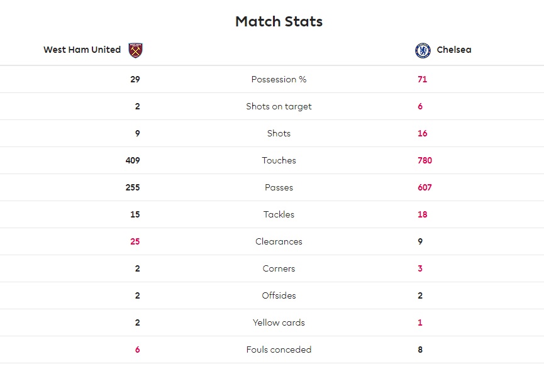Viewport: 544px width, 369px height.
Task: Select West Ham's 409 touches value
Action: click(133, 160)
